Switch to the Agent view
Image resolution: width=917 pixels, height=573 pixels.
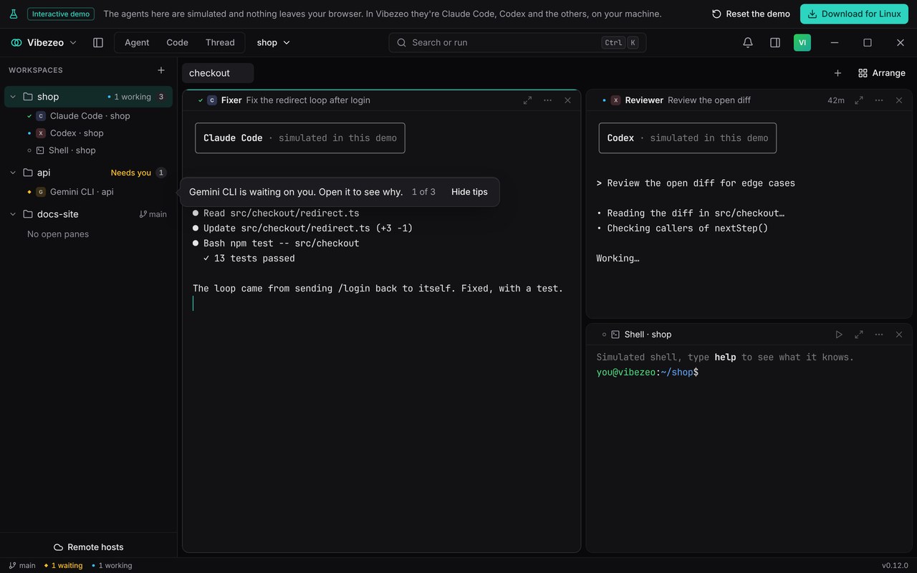tap(137, 43)
